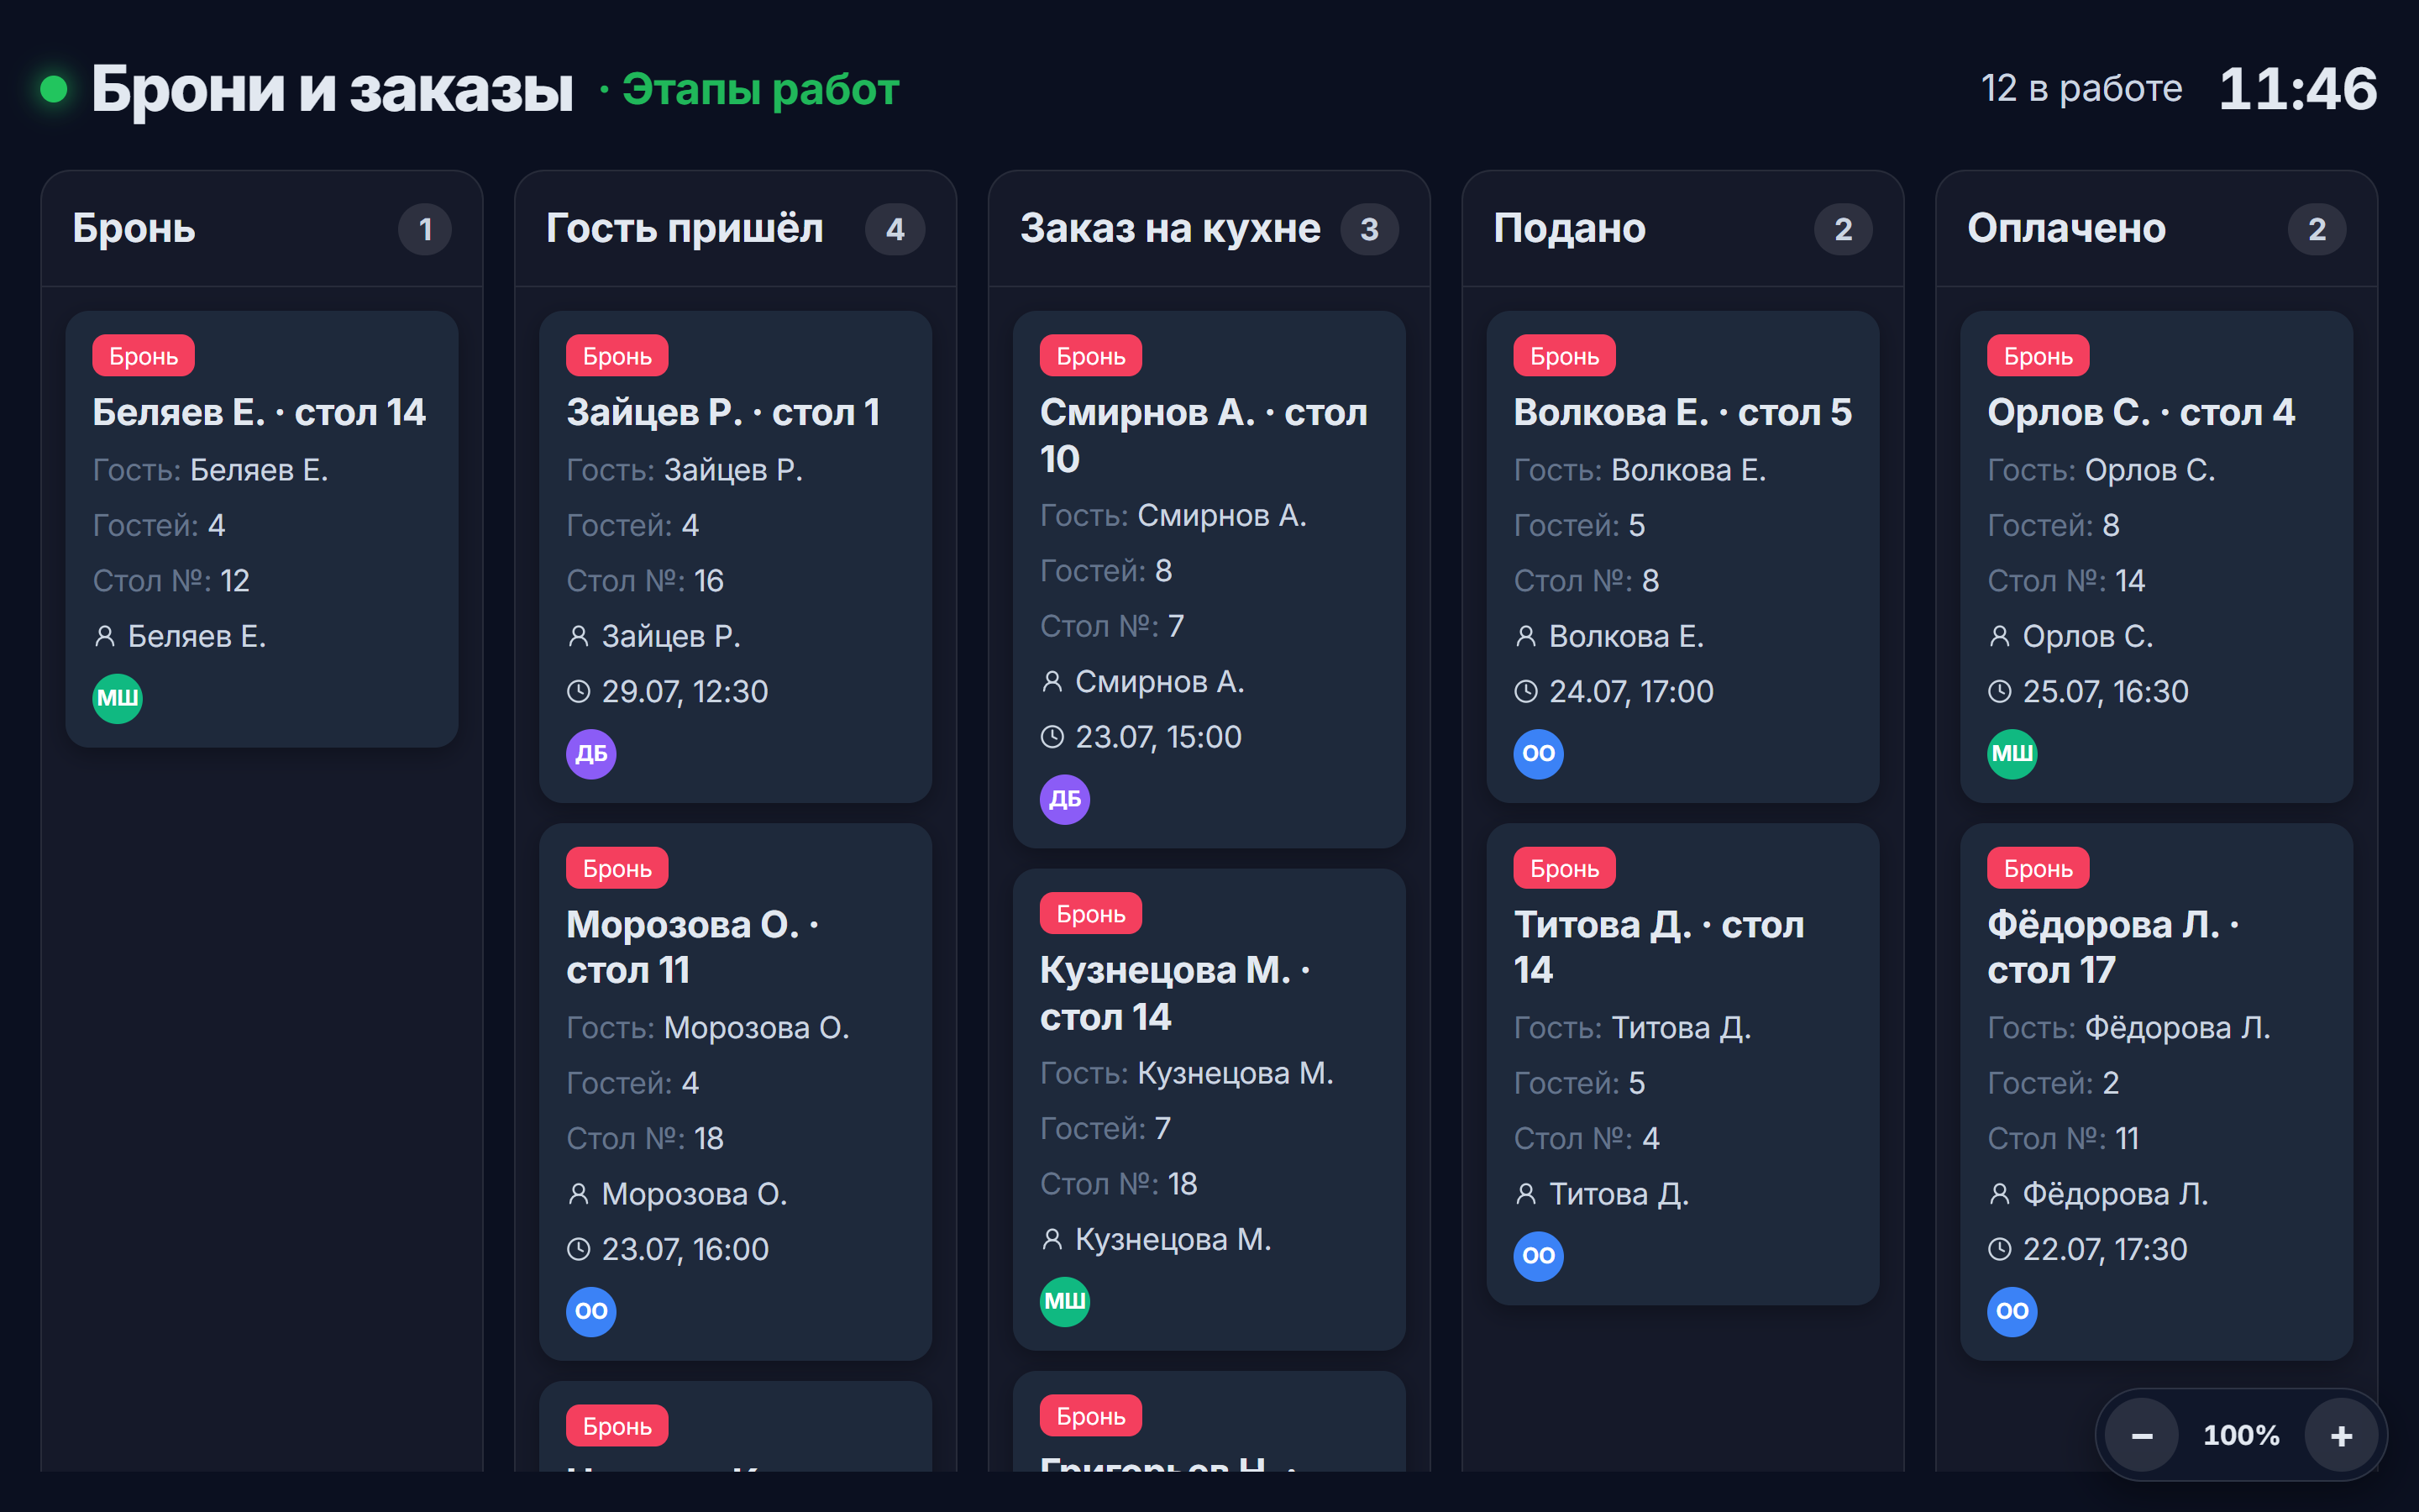Click the 100% zoom level indicator
This screenshot has height=1512, width=2419.
[x=2241, y=1436]
